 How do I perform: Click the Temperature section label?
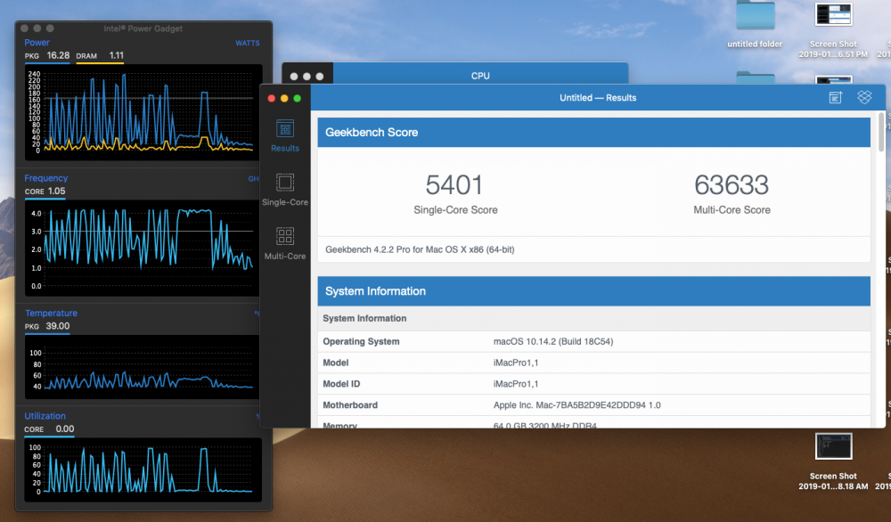pos(51,314)
